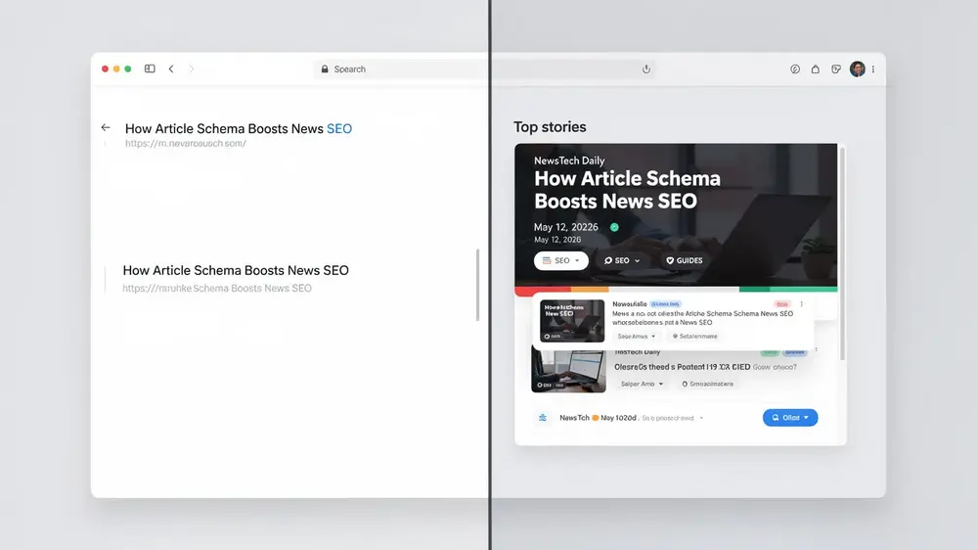Click the Search address bar field
Viewport: 978px width, 550px height.
[x=485, y=69]
